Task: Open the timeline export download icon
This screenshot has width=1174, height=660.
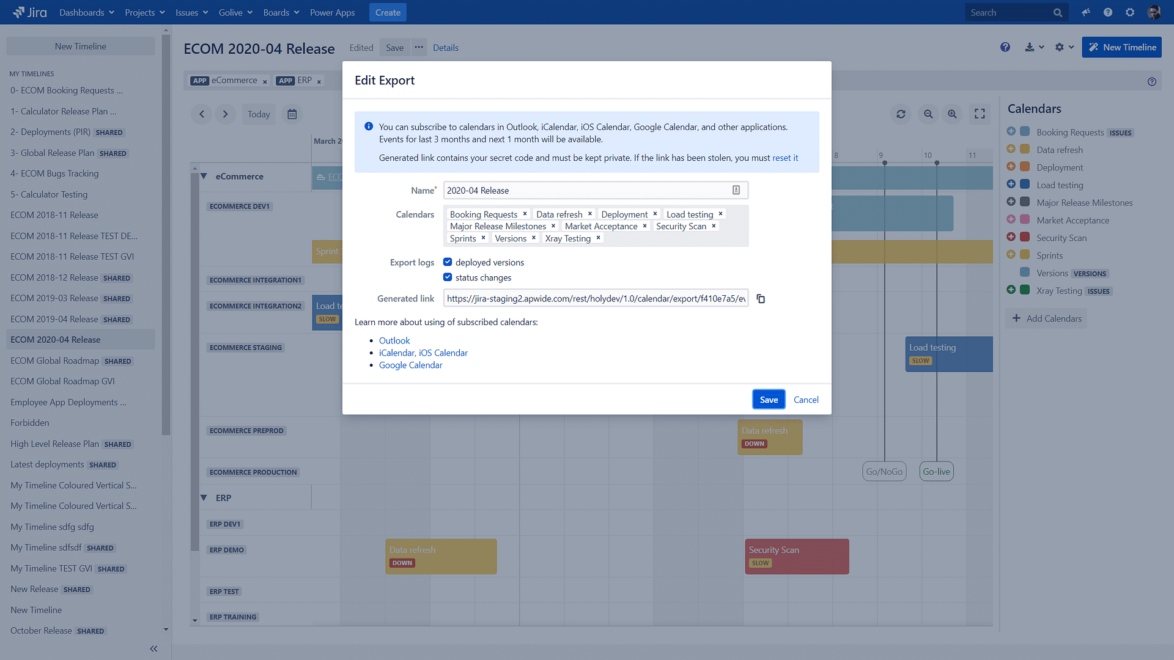Action: pyautogui.click(x=1030, y=46)
